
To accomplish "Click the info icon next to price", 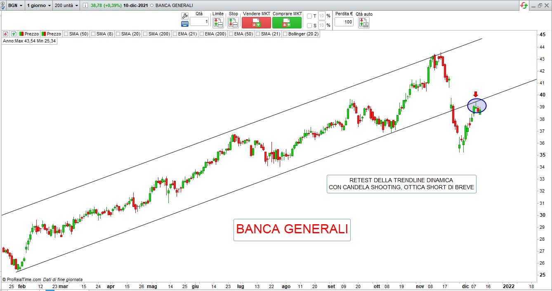I will pos(85,5).
